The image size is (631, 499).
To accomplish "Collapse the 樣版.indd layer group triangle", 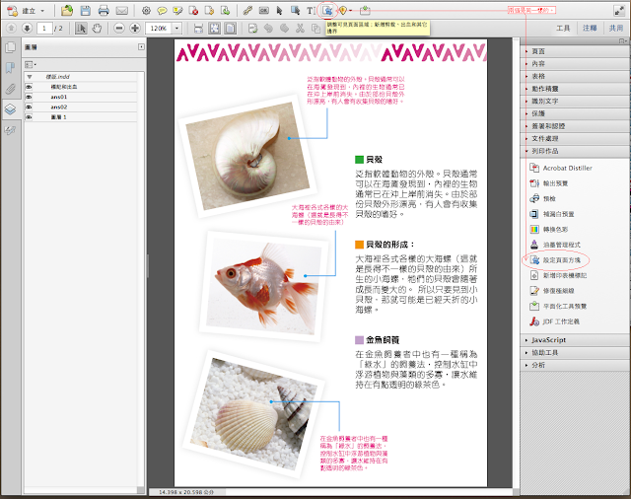I will [x=29, y=77].
